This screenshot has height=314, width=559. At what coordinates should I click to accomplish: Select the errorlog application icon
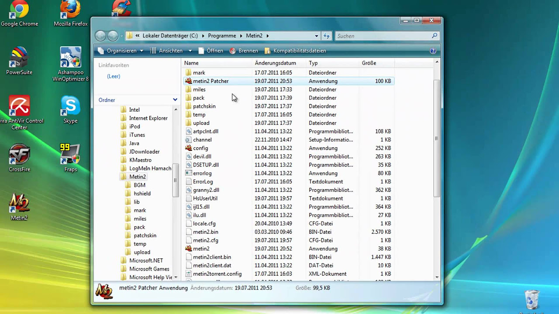[188, 173]
